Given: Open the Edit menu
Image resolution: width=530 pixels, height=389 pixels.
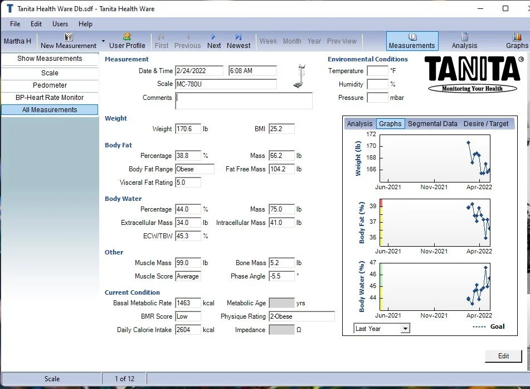Looking at the screenshot, I should pyautogui.click(x=36, y=24).
